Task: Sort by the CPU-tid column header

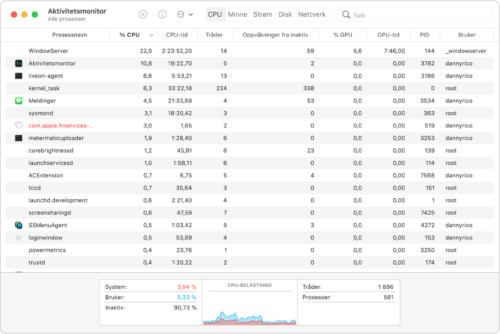Action: (x=177, y=35)
